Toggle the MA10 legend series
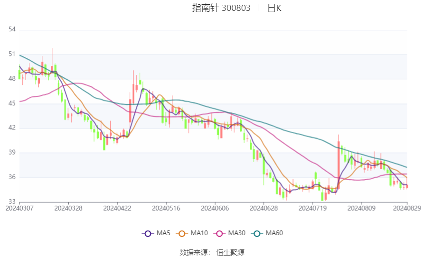Image resolution: width=424 pixels, height=257 pixels. tap(192, 233)
